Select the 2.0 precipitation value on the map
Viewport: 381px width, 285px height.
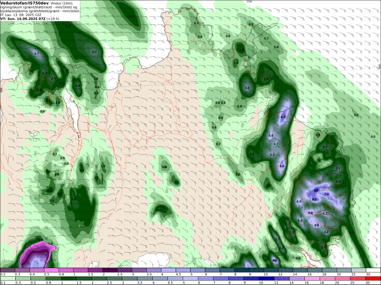pyautogui.click(x=74, y=199)
